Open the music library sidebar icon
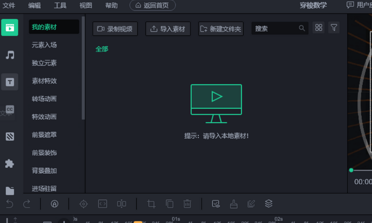The width and height of the screenshot is (372, 223). [10, 55]
